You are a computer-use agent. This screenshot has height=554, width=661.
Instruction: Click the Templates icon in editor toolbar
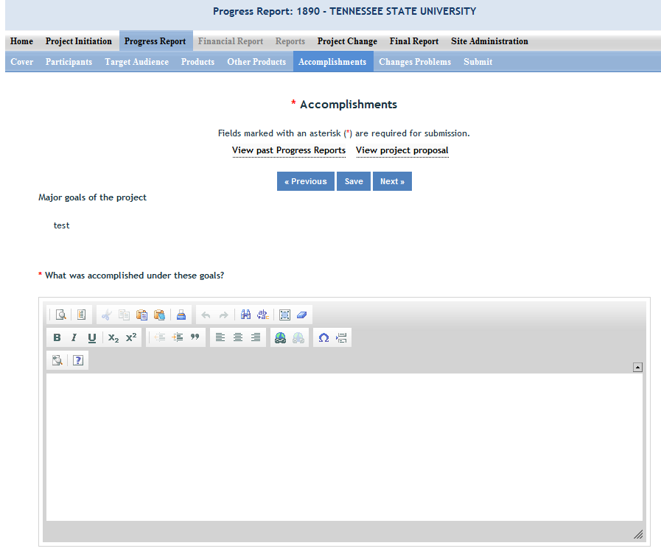[x=81, y=315]
